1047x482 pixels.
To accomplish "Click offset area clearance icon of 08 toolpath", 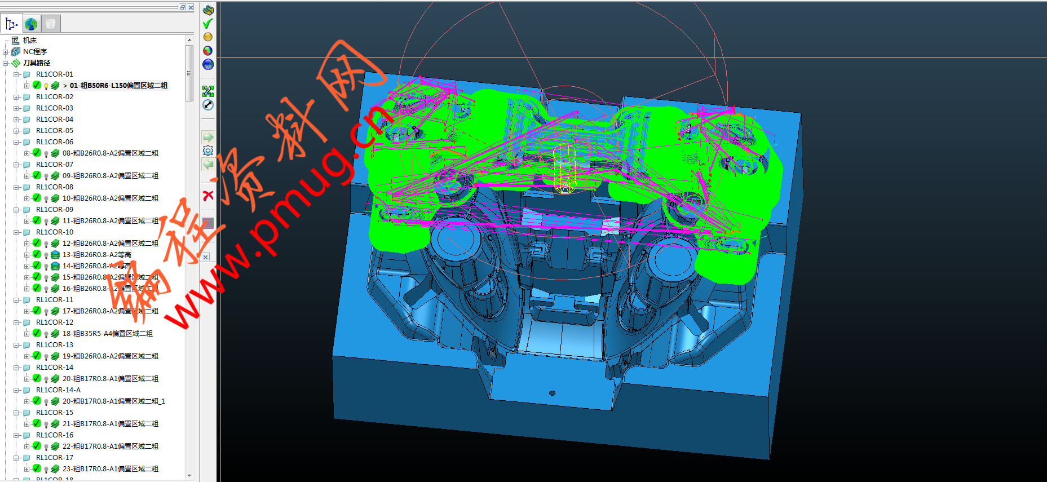I will point(55,153).
